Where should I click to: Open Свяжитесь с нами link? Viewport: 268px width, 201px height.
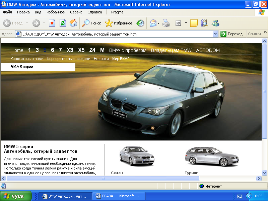(27, 59)
